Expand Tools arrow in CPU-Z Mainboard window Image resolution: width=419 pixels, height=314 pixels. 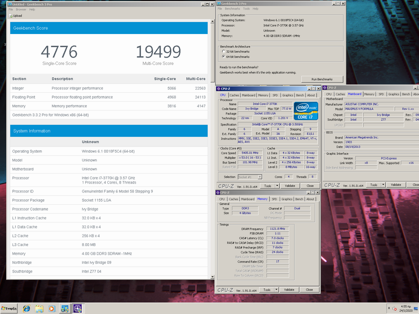(x=383, y=184)
